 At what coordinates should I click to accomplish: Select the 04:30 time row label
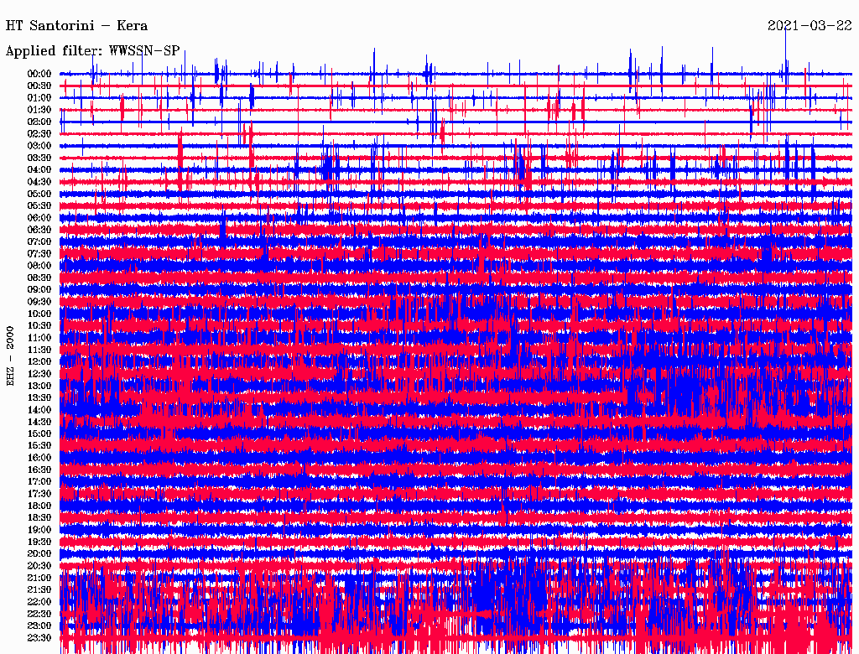pyautogui.click(x=39, y=182)
